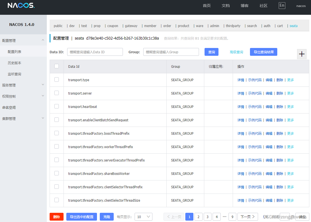This screenshot has width=311, height=222.
Task: Switch to the thirdparty namespace tab
Action: (233, 26)
